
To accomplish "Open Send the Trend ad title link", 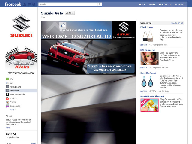I will [148, 73].
